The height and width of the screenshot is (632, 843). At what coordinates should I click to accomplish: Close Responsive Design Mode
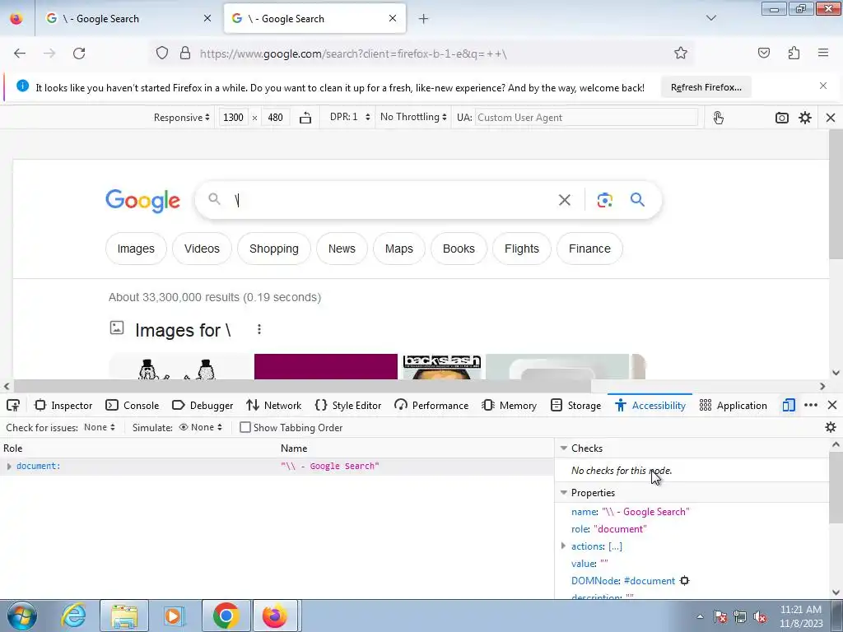(x=831, y=118)
